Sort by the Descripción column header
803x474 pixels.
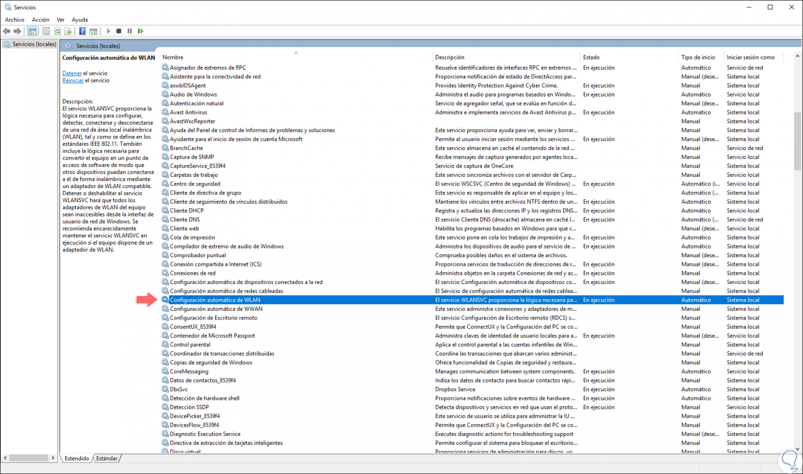pyautogui.click(x=507, y=57)
